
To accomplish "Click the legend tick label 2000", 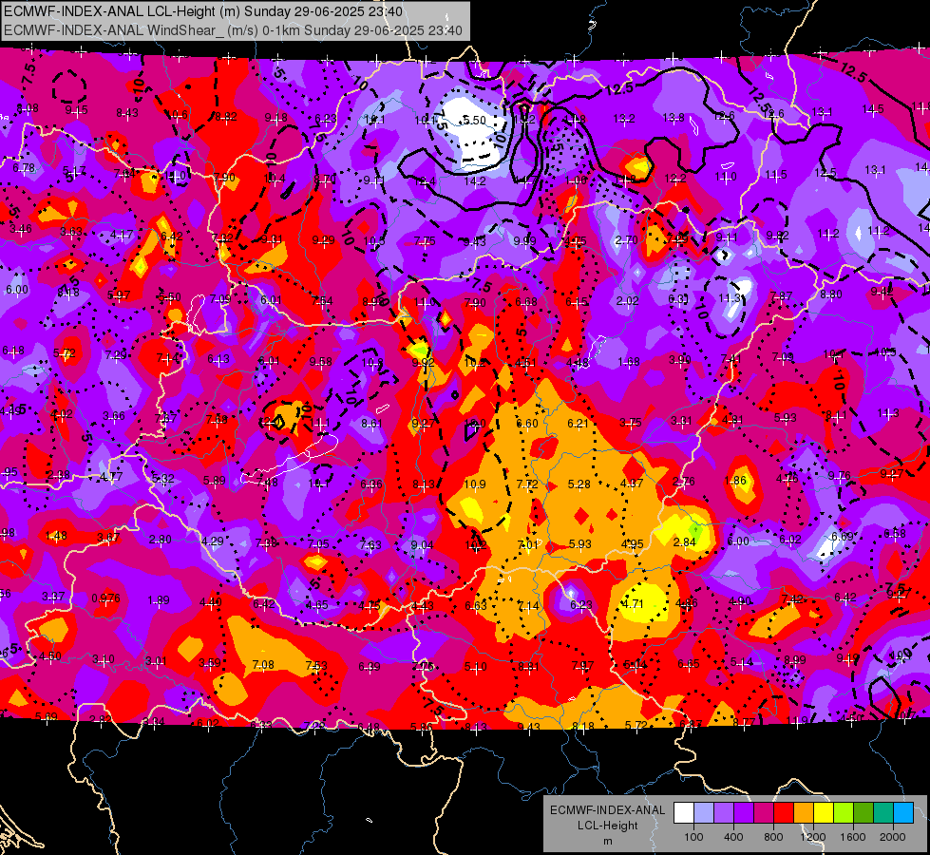I will point(893,837).
